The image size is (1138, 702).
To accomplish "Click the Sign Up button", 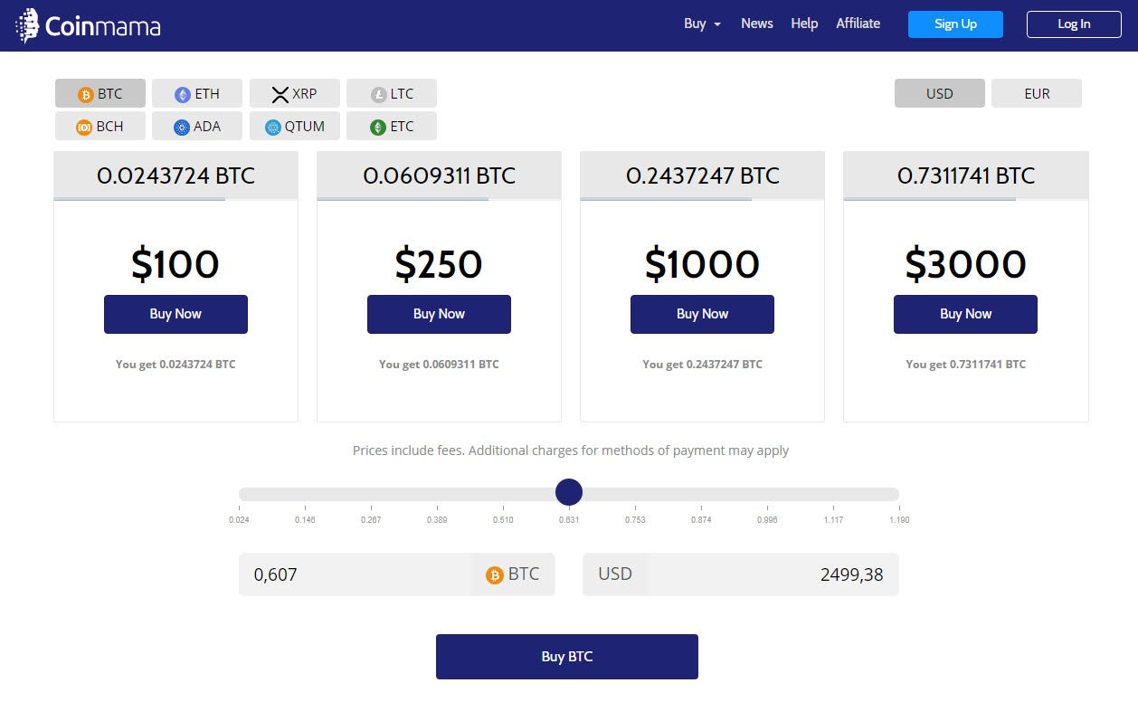I will coord(955,24).
